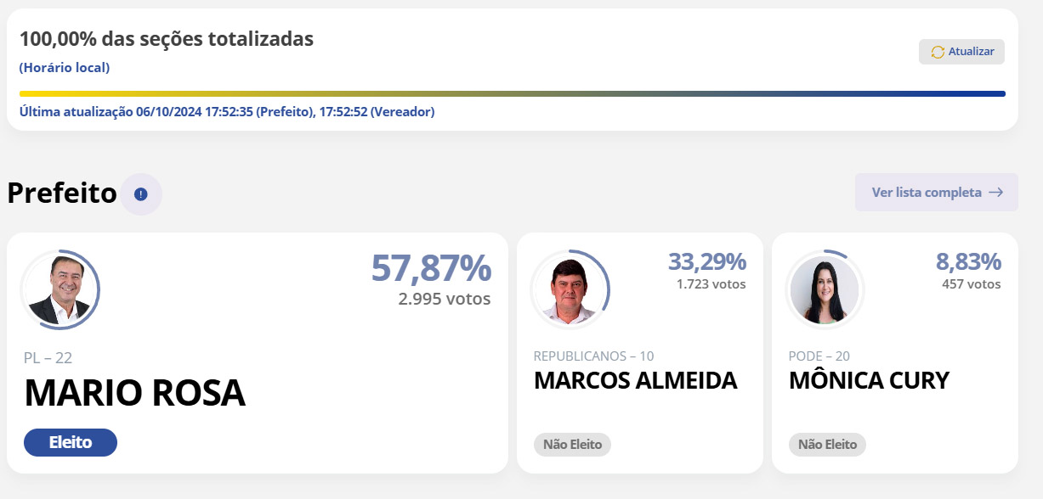Click the arrow icon in Ver lista completa
This screenshot has height=499, width=1043.
tap(996, 193)
